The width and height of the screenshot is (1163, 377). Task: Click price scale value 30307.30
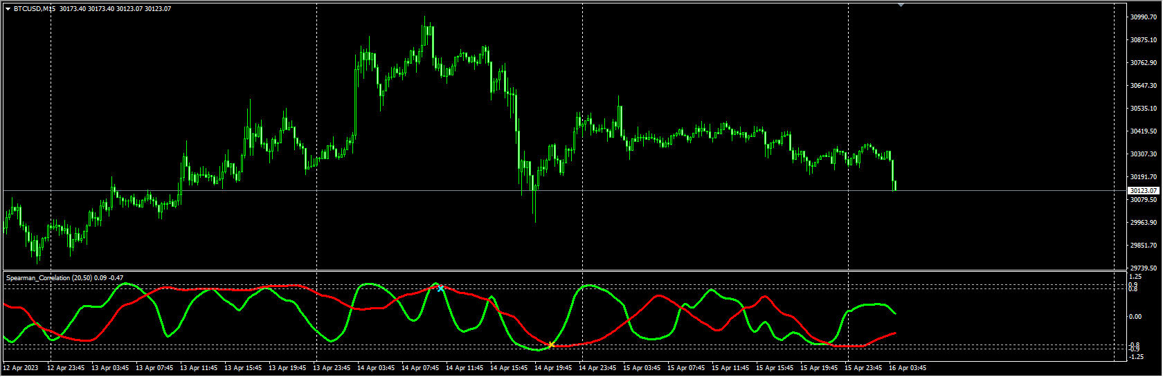pos(1144,154)
